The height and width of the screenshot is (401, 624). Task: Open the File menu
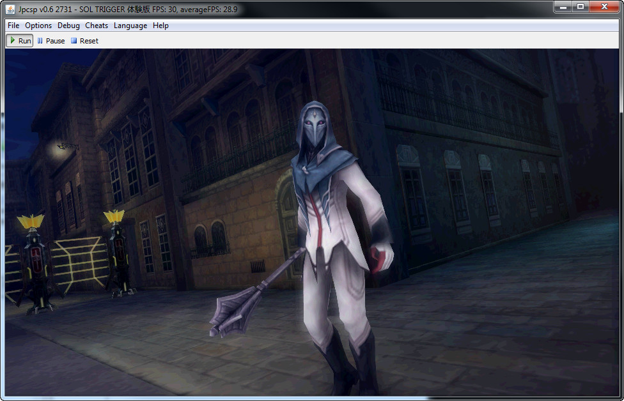[x=13, y=26]
